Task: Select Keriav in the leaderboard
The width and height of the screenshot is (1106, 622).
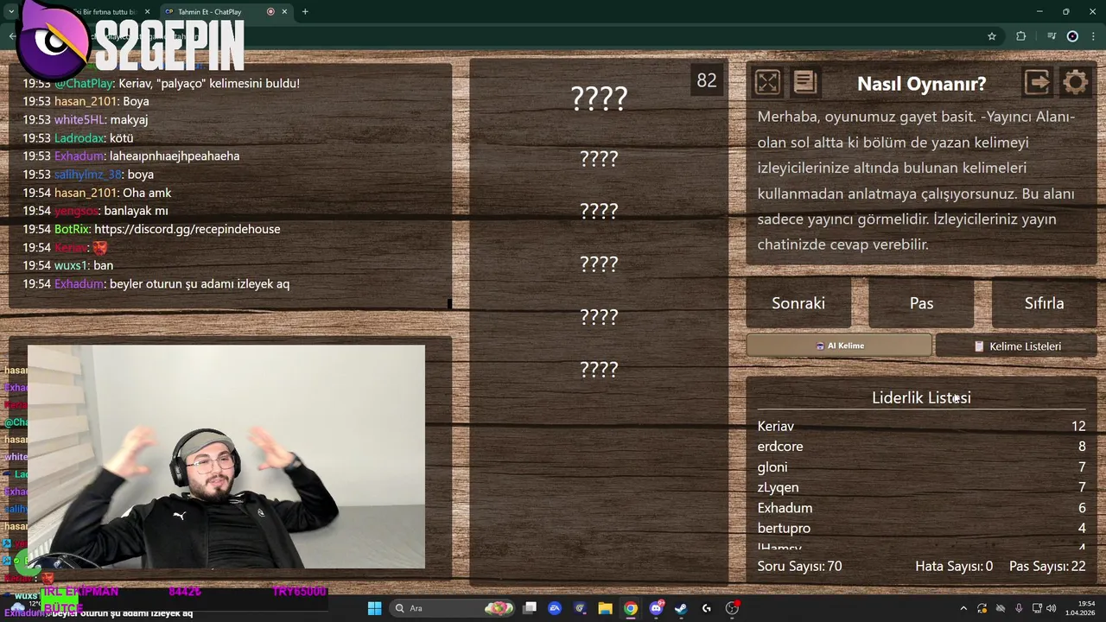Action: click(921, 426)
